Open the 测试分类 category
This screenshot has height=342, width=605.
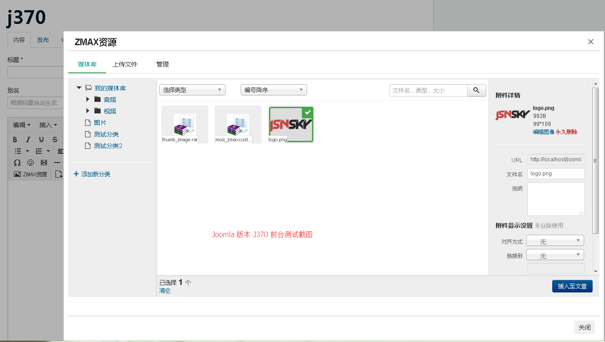point(106,134)
